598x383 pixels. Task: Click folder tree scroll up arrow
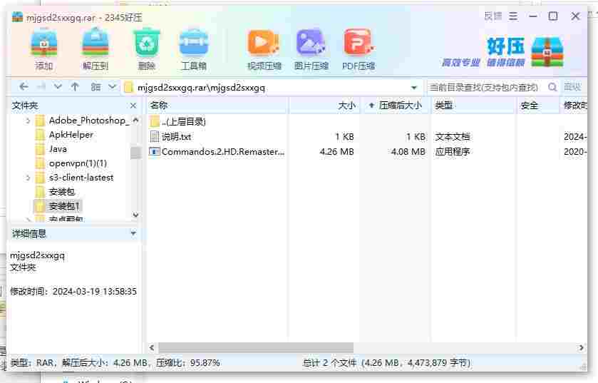[135, 120]
